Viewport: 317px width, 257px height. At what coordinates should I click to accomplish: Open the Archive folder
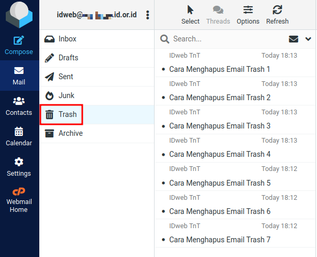click(x=97, y=133)
